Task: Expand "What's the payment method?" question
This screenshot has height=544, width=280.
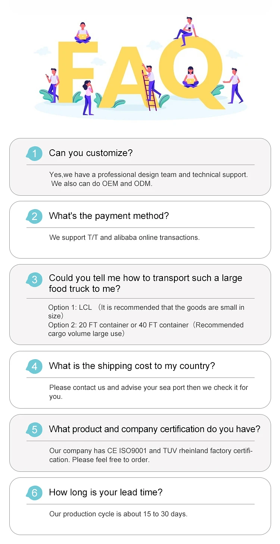Action: tap(109, 216)
